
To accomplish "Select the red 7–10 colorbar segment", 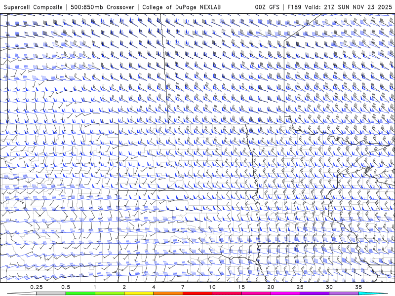I will point(197,294).
